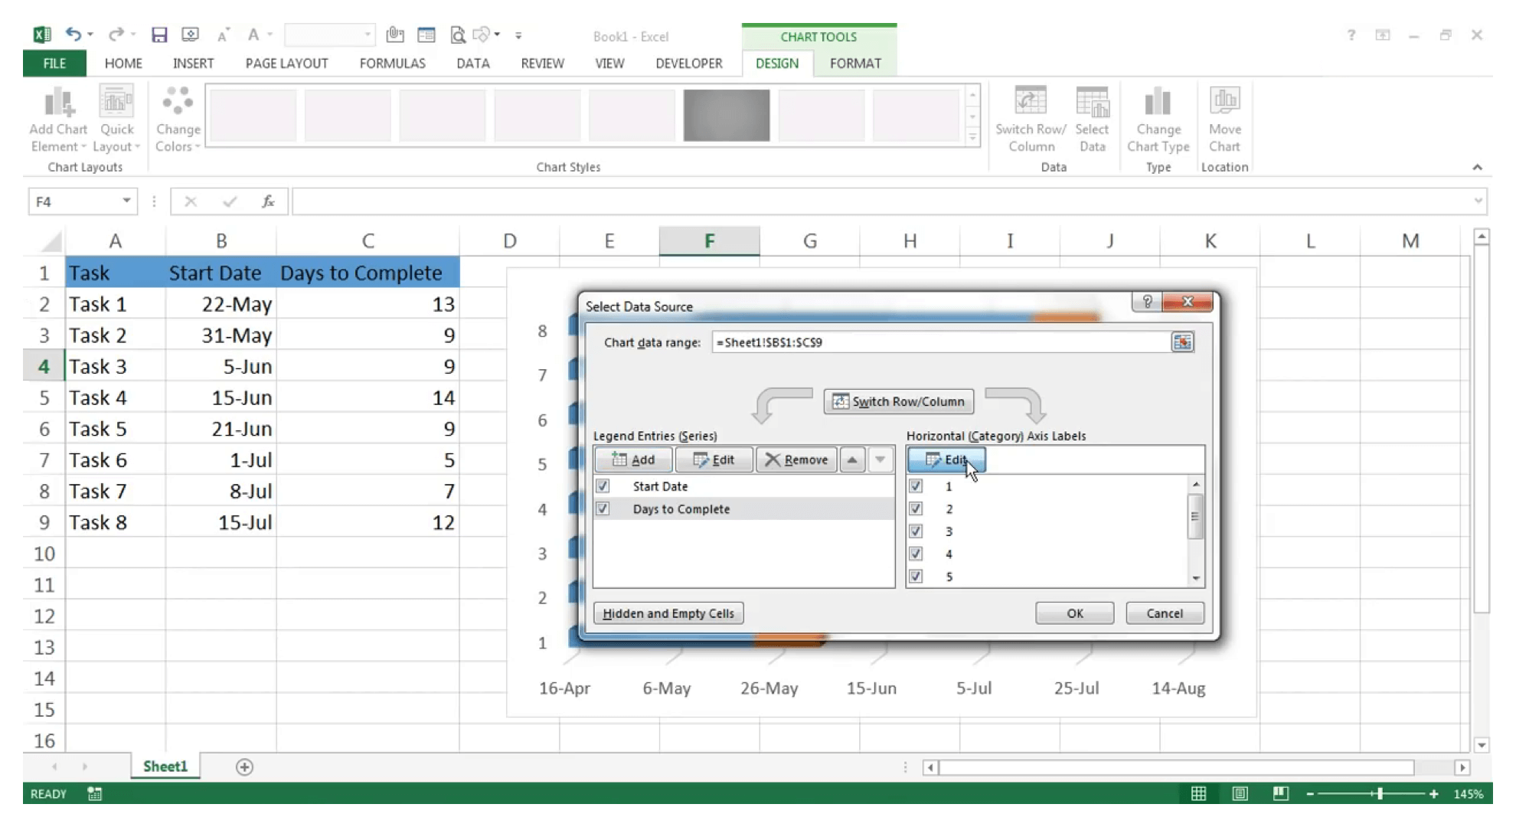1516x827 pixels.
Task: Select the highlighted dark chart style swatch
Action: (x=726, y=114)
